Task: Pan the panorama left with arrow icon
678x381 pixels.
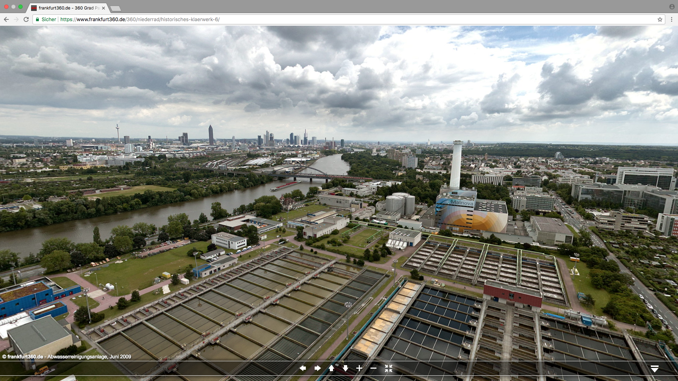Action: coord(303,368)
